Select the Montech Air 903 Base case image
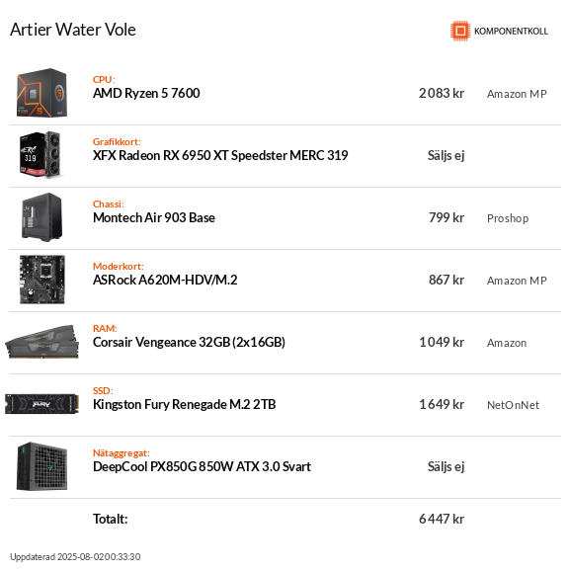The width and height of the screenshot is (570, 570). pos(41,217)
